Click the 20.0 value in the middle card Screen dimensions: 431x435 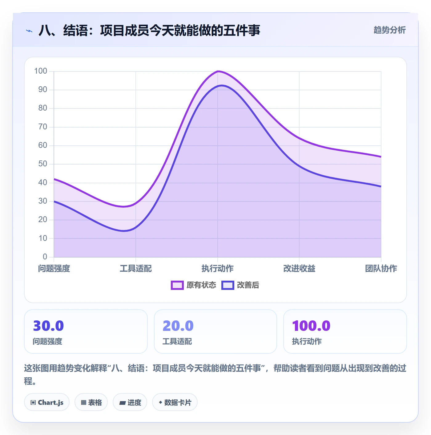tap(178, 326)
